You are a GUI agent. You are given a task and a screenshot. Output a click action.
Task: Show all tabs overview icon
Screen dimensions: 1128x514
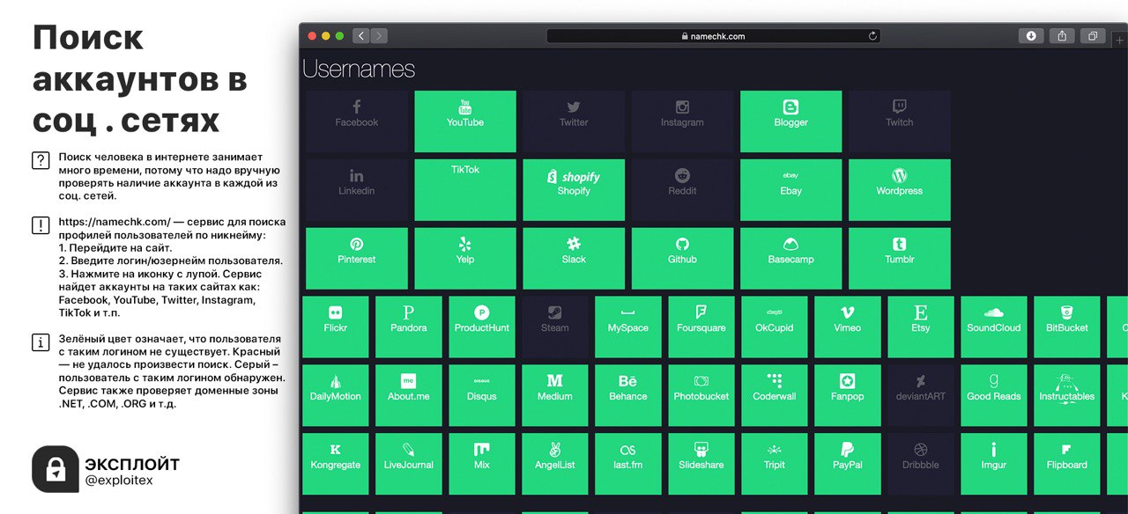pos(1093,36)
